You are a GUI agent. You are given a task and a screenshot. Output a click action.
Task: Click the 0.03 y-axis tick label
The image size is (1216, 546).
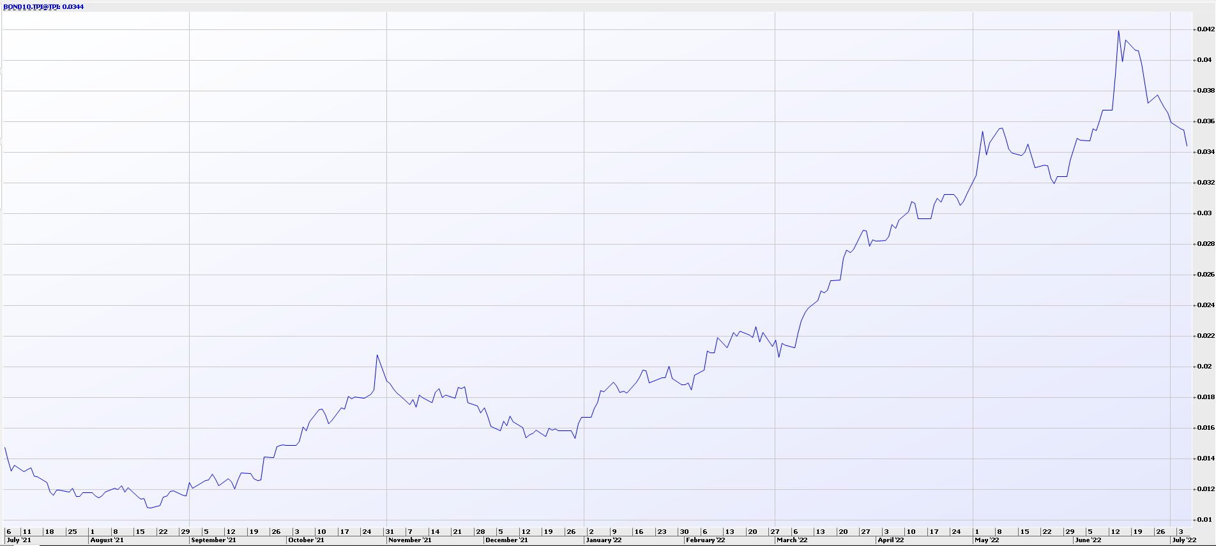[x=1204, y=213]
